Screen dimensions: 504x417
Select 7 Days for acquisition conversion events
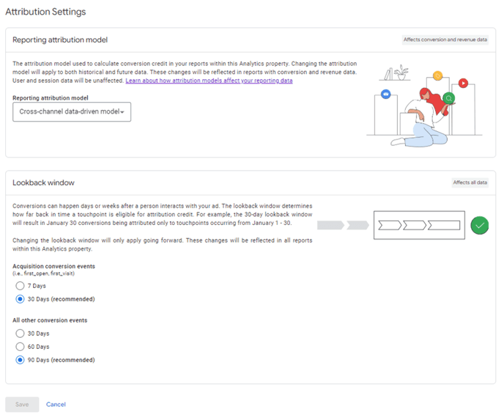[20, 286]
